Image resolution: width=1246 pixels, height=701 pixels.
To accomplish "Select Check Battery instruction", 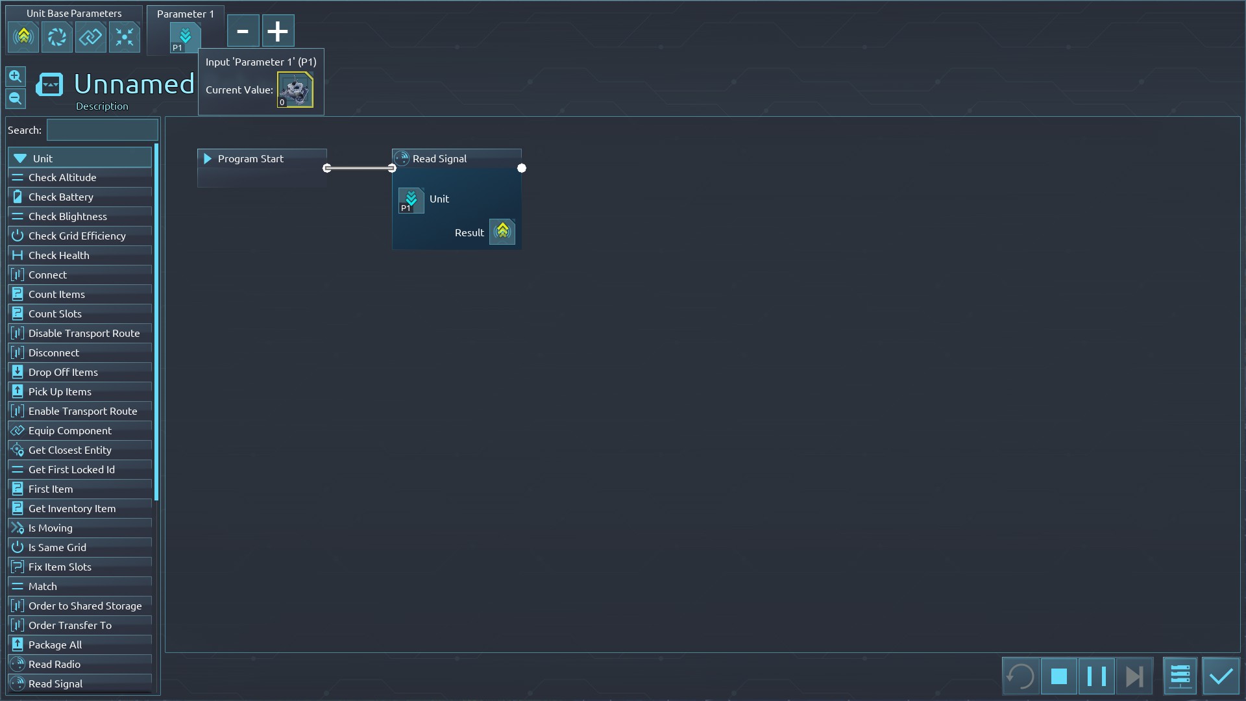I will 61,197.
